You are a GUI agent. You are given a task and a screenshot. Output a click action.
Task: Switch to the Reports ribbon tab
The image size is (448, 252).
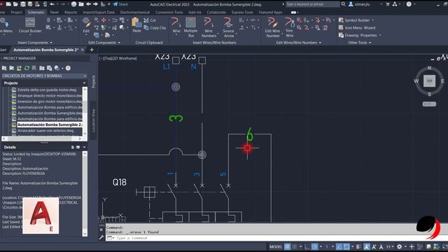pyautogui.click(x=71, y=13)
